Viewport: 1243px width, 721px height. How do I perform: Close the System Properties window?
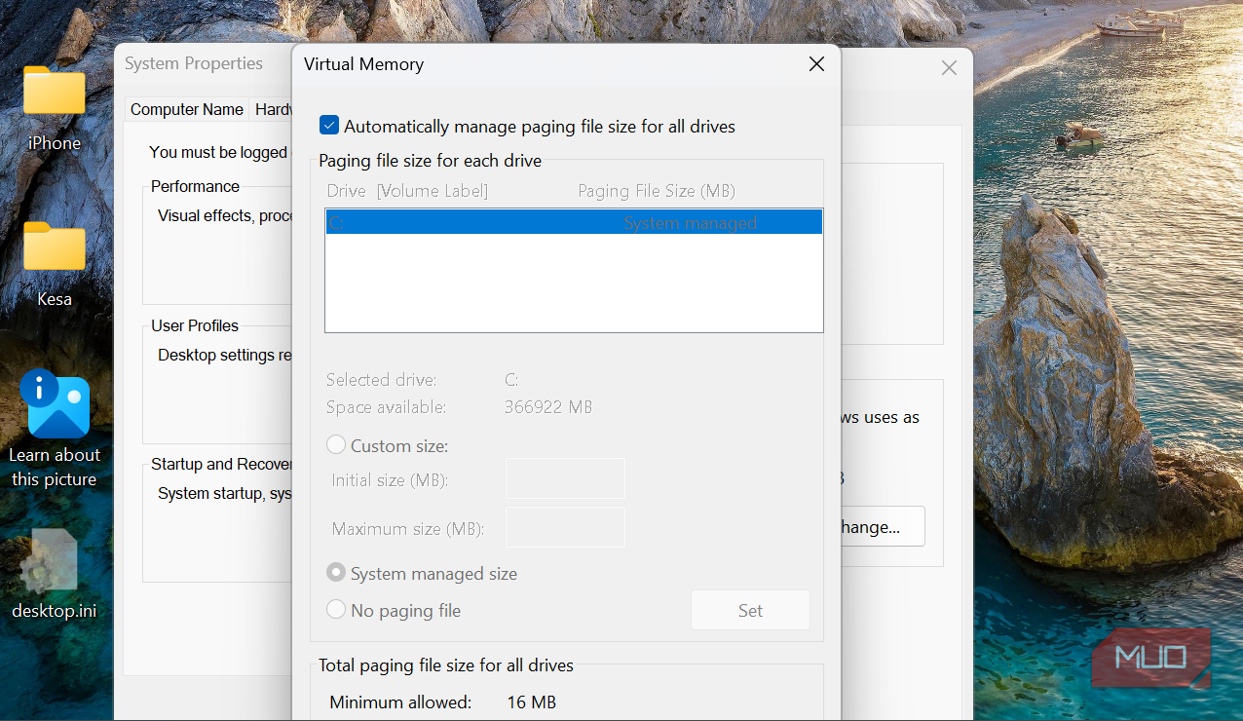tap(949, 68)
